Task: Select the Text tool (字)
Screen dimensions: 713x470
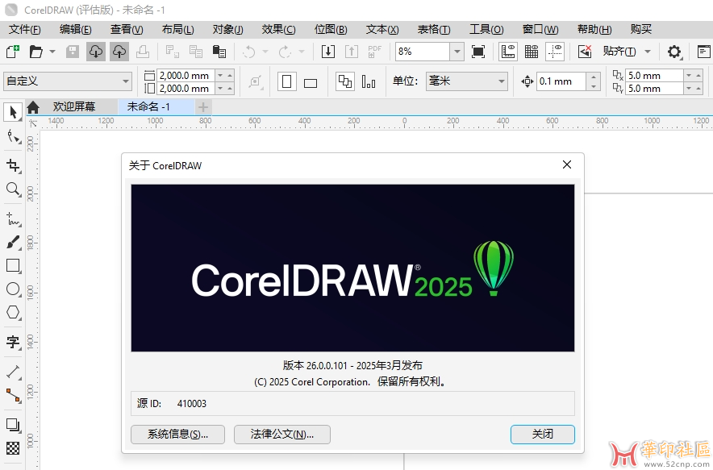Action: 13,342
